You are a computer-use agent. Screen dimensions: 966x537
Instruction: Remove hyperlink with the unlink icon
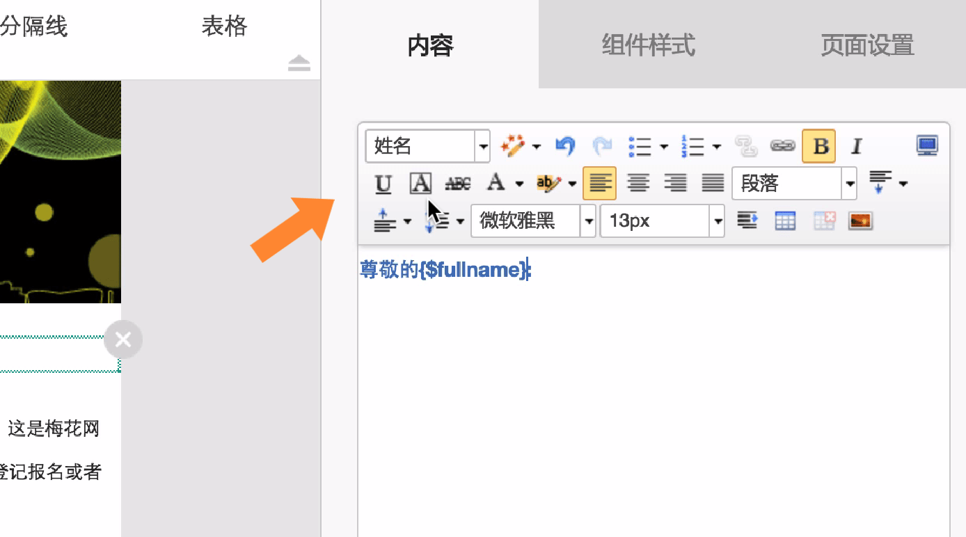point(746,146)
